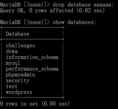
Task: Click the table's bottom border line
Action: pyautogui.click(x=32, y=97)
